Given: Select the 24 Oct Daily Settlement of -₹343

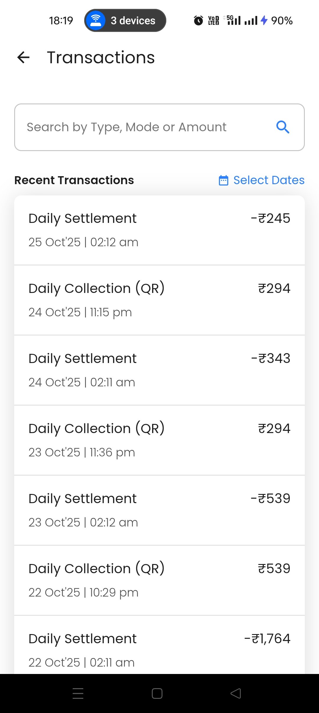Looking at the screenshot, I should [x=159, y=370].
